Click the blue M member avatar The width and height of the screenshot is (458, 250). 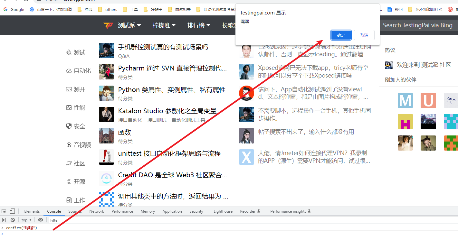(405, 100)
